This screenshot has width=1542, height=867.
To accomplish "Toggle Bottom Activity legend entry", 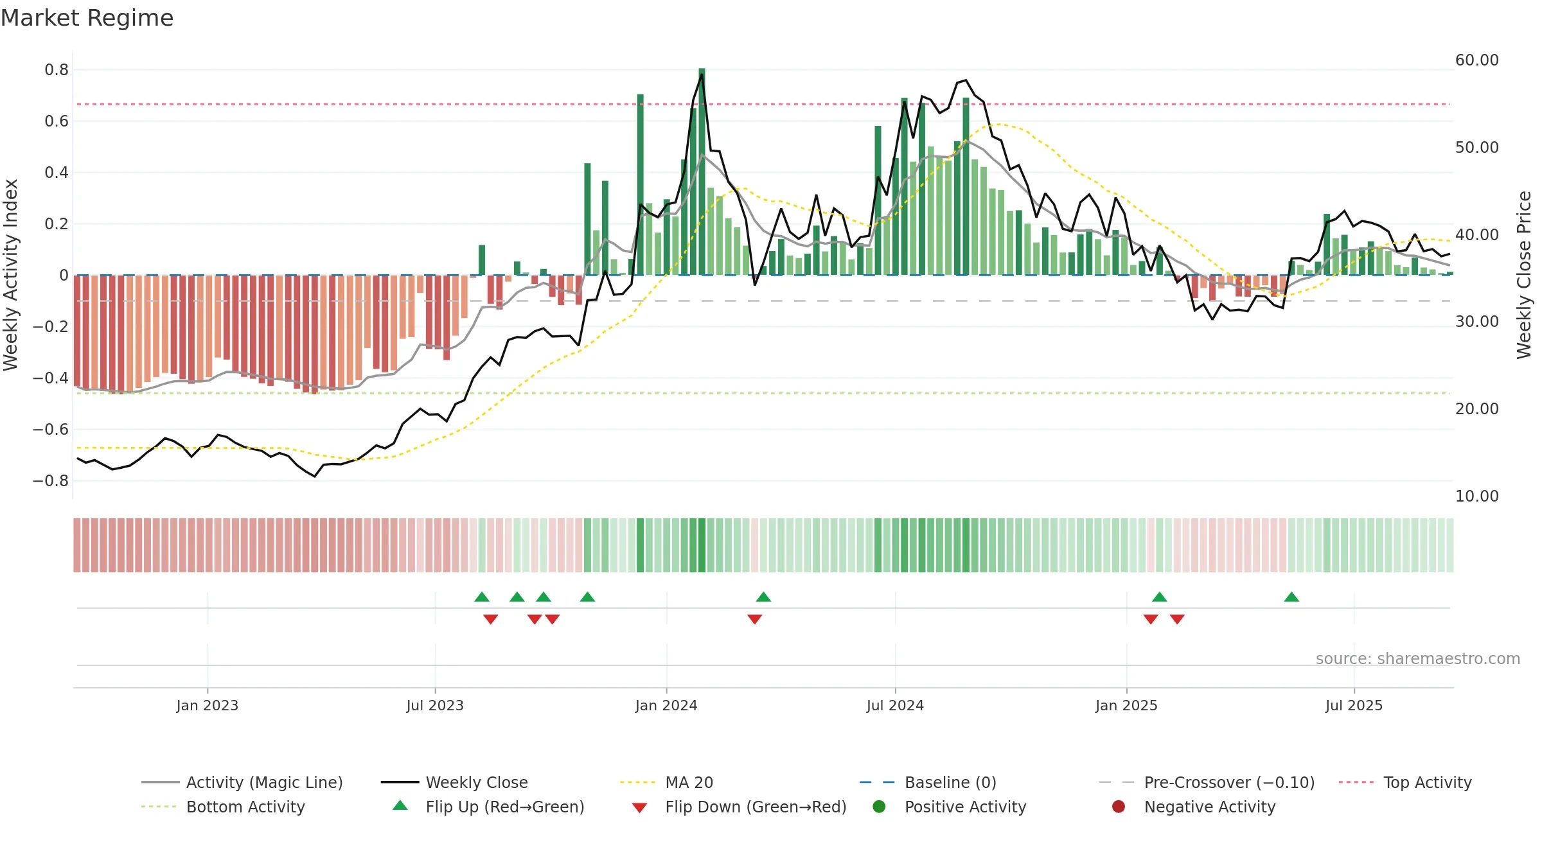I will tap(223, 807).
